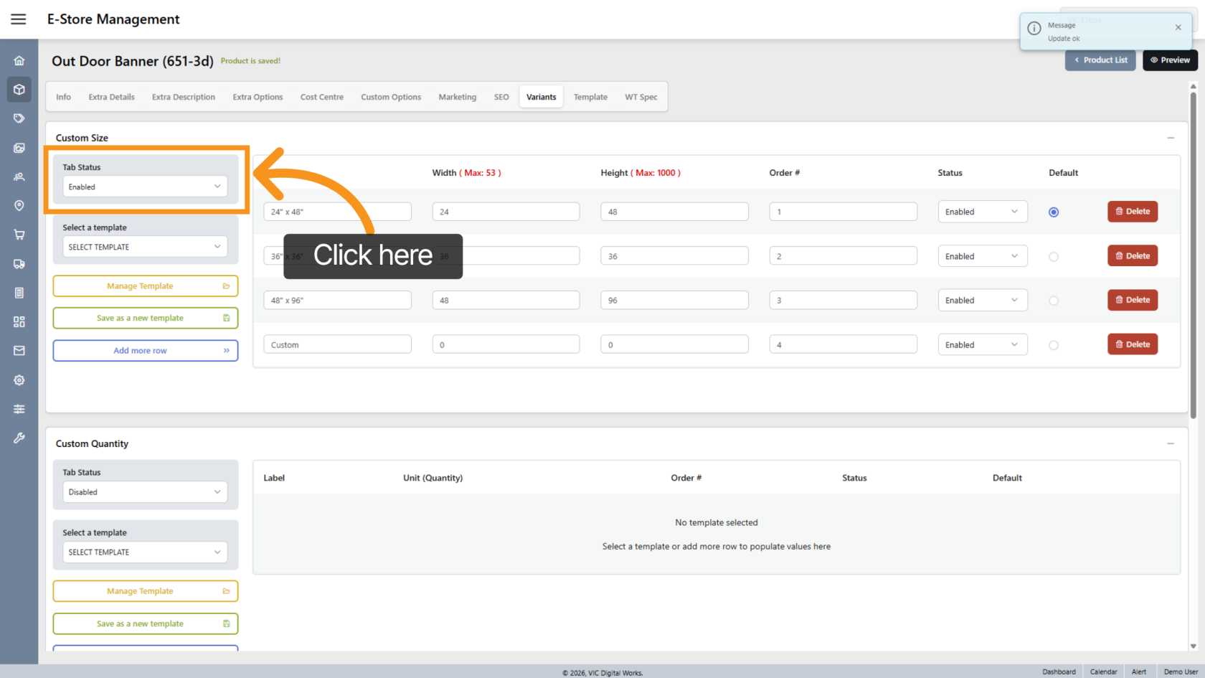The height and width of the screenshot is (678, 1205).
Task: Open the Extra Options tab
Action: 257,97
